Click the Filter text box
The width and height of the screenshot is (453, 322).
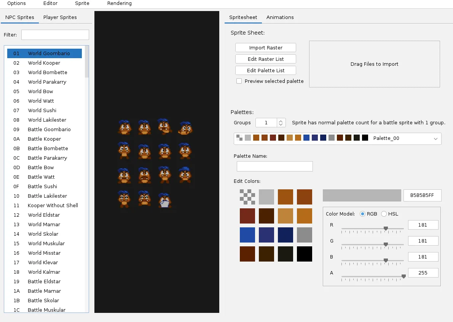[55, 35]
